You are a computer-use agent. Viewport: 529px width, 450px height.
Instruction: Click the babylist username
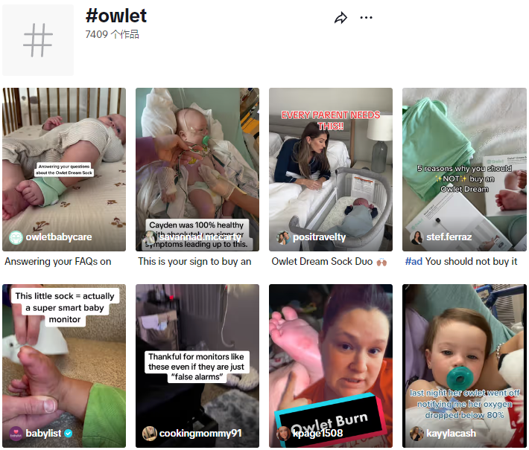pyautogui.click(x=43, y=433)
